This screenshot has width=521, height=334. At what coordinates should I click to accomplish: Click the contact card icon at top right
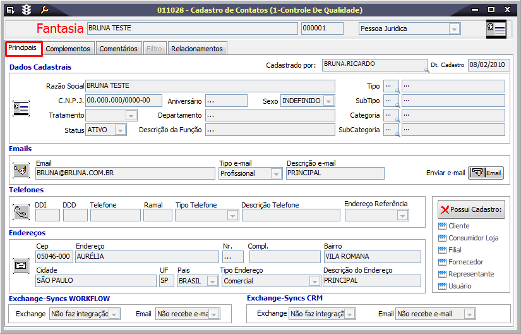(496, 29)
